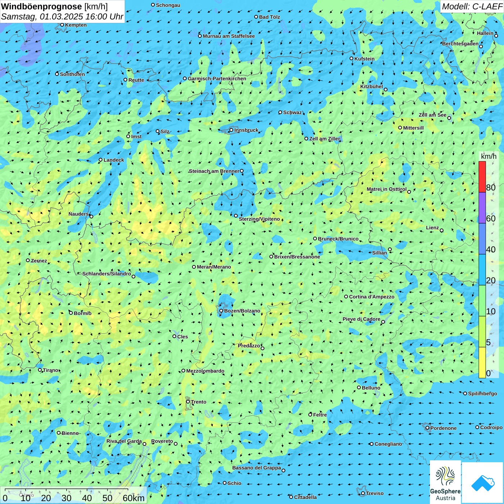Viewport: 504px width, 504px height.
Task: Click the Kufstein location marker
Action: pos(351,58)
